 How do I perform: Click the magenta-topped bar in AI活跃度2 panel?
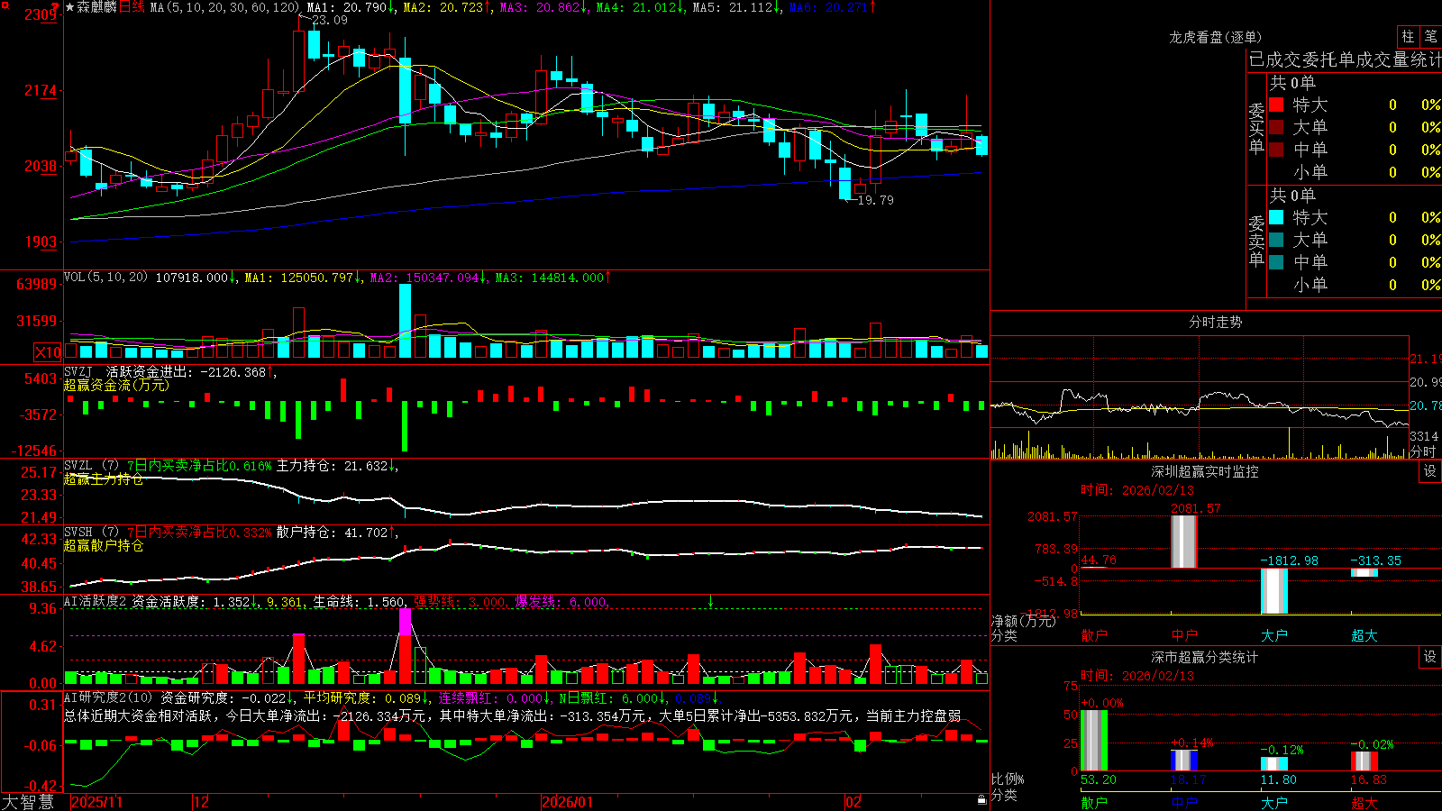coord(406,646)
